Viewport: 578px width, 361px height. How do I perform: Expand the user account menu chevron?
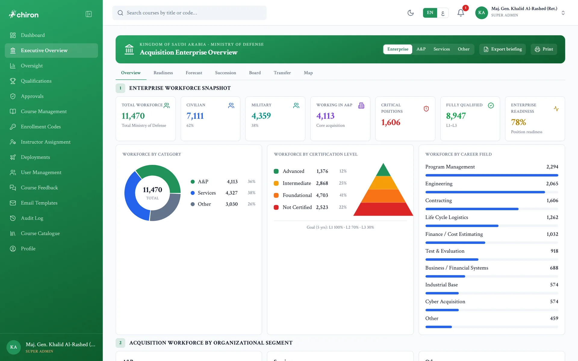coord(563,13)
